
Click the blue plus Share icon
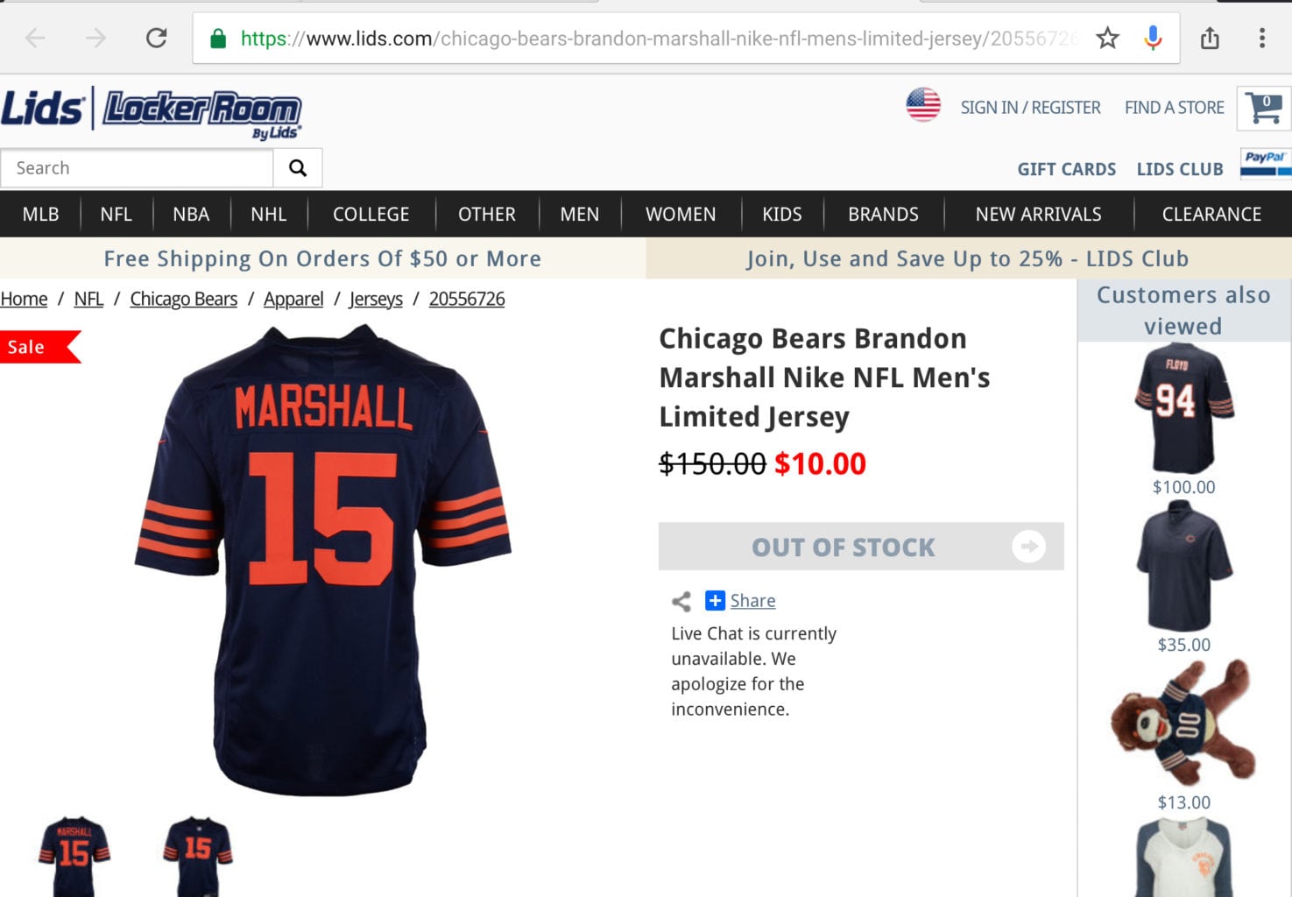pos(715,600)
